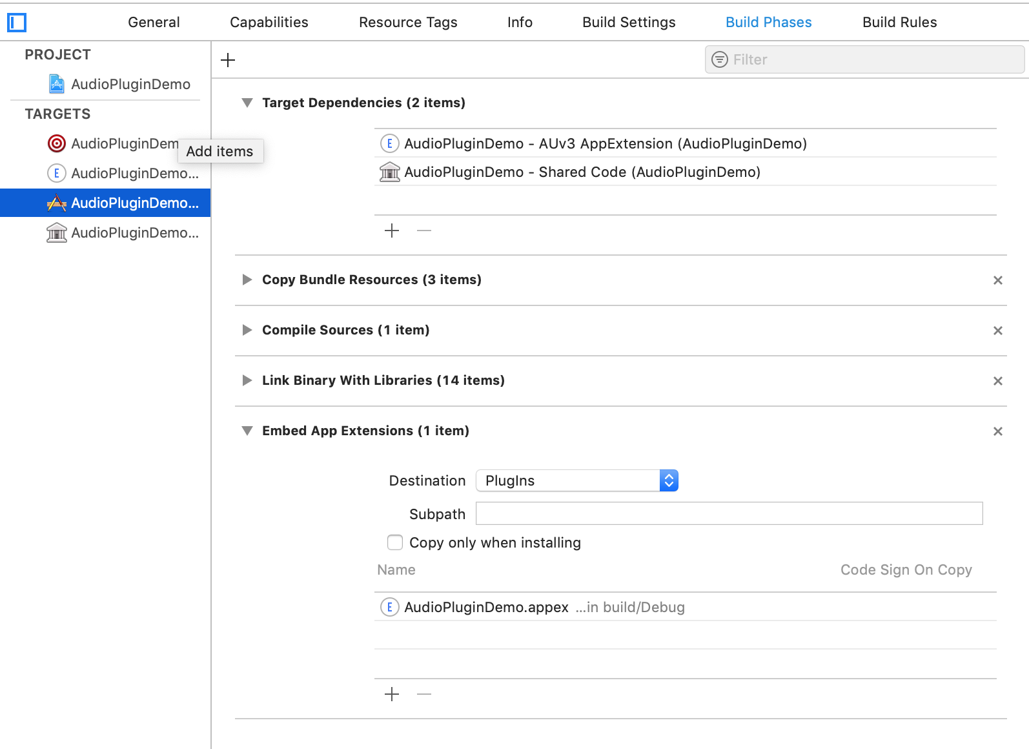Remove the selected target dependency with the minus button
Screen dimensions: 1029x749
(424, 231)
